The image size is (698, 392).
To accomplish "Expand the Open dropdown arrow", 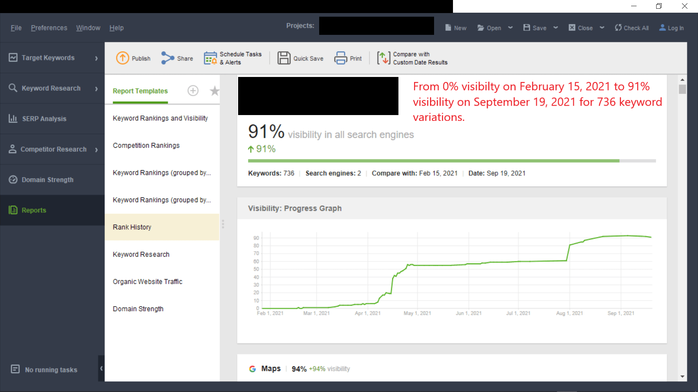I will coord(510,28).
